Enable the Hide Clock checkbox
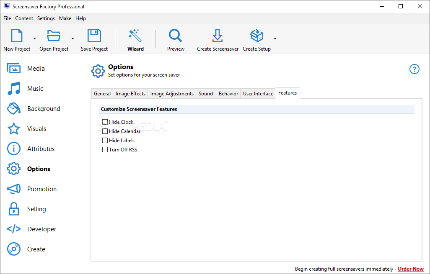430x274 pixels. pos(105,122)
